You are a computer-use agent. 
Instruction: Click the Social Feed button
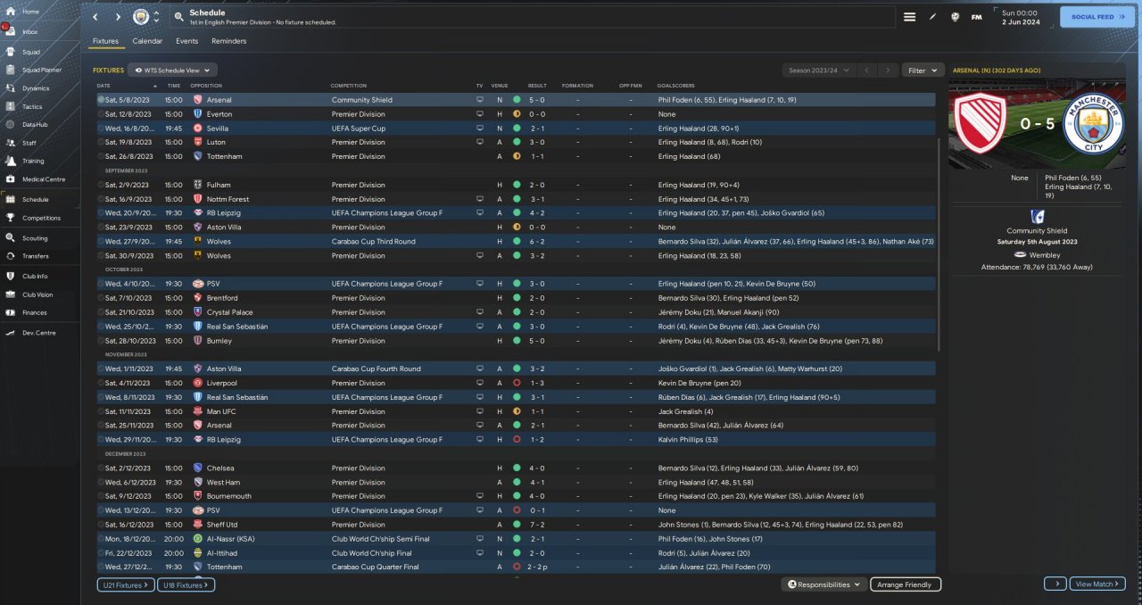1096,17
